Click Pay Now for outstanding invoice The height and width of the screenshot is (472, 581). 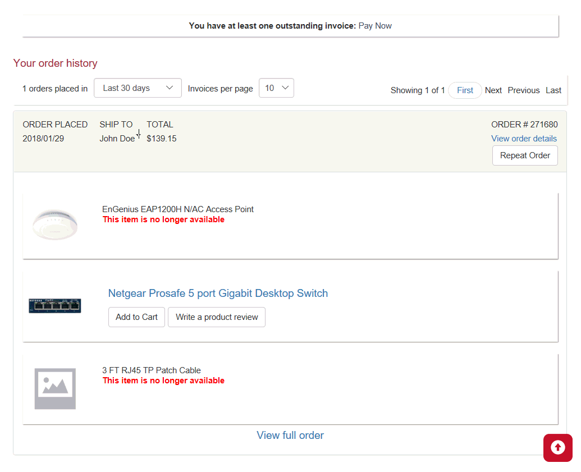coord(375,26)
